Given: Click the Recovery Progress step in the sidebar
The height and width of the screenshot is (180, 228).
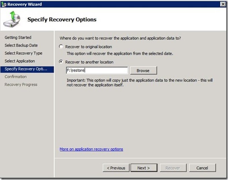Looking at the screenshot, I should [21, 84].
